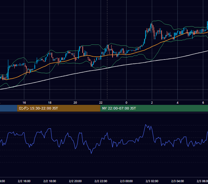The height and width of the screenshot is (184, 208).
Task: Select the oscillator peak near 2/3 01:30
Action: (x=146, y=125)
